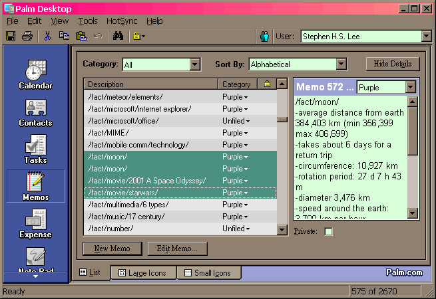Click memo text scroll up arrow
Image resolution: width=436 pixels, height=299 pixels.
tap(412, 102)
